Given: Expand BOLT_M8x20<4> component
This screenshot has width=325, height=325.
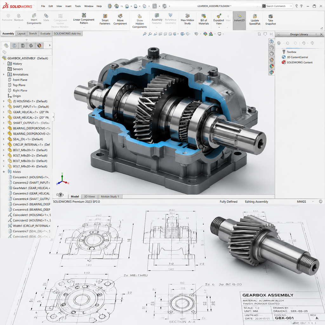Looking at the screenshot, I should click(x=3, y=166).
